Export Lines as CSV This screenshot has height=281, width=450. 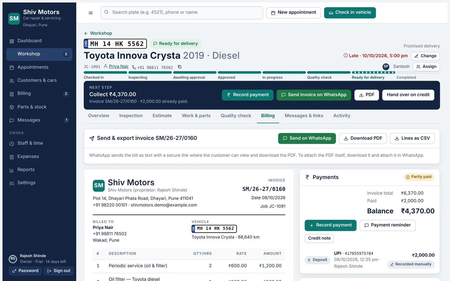412,139
